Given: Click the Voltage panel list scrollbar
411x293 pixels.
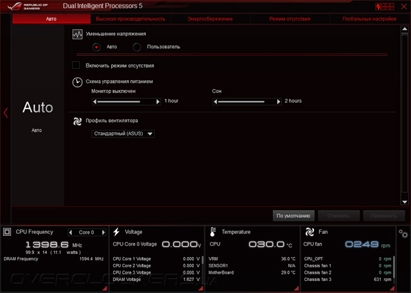Looking at the screenshot, I should [x=202, y=269].
